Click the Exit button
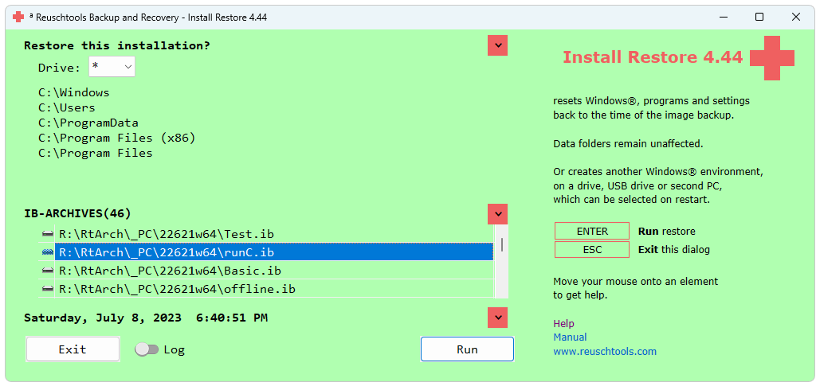This screenshot has height=390, width=816. coord(73,349)
